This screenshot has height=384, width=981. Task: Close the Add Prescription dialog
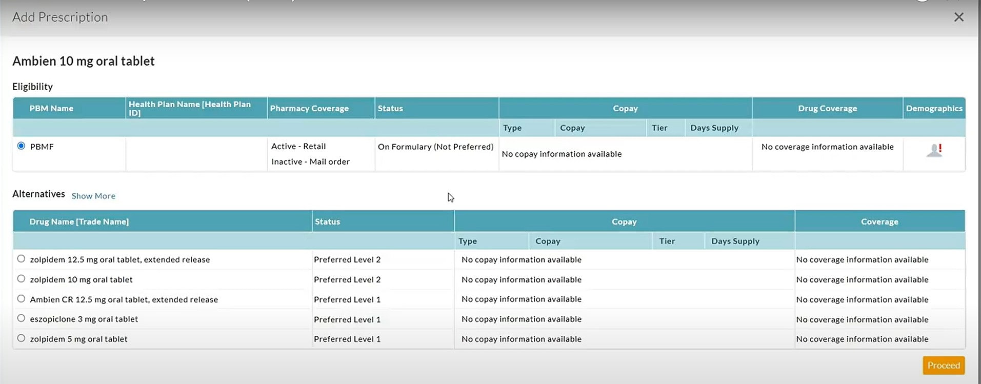tap(958, 17)
